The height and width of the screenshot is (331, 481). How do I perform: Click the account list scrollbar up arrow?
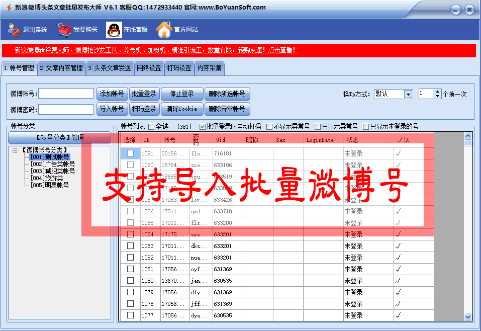(x=468, y=136)
